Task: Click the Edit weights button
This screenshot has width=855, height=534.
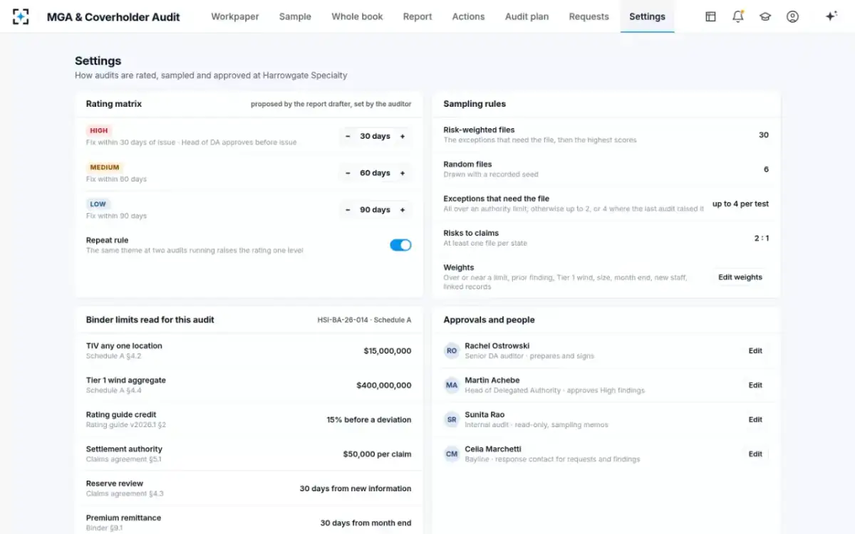Action: 740,277
